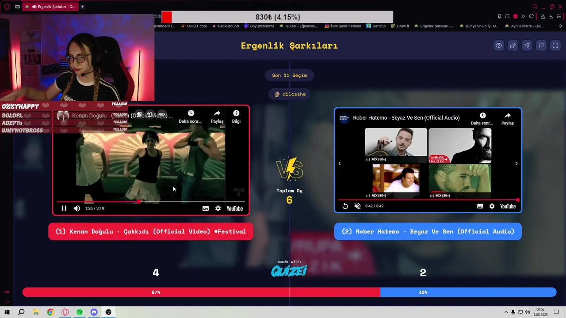
Task: Toggle subtitles on Kenan Doğulu video
Action: (x=206, y=208)
